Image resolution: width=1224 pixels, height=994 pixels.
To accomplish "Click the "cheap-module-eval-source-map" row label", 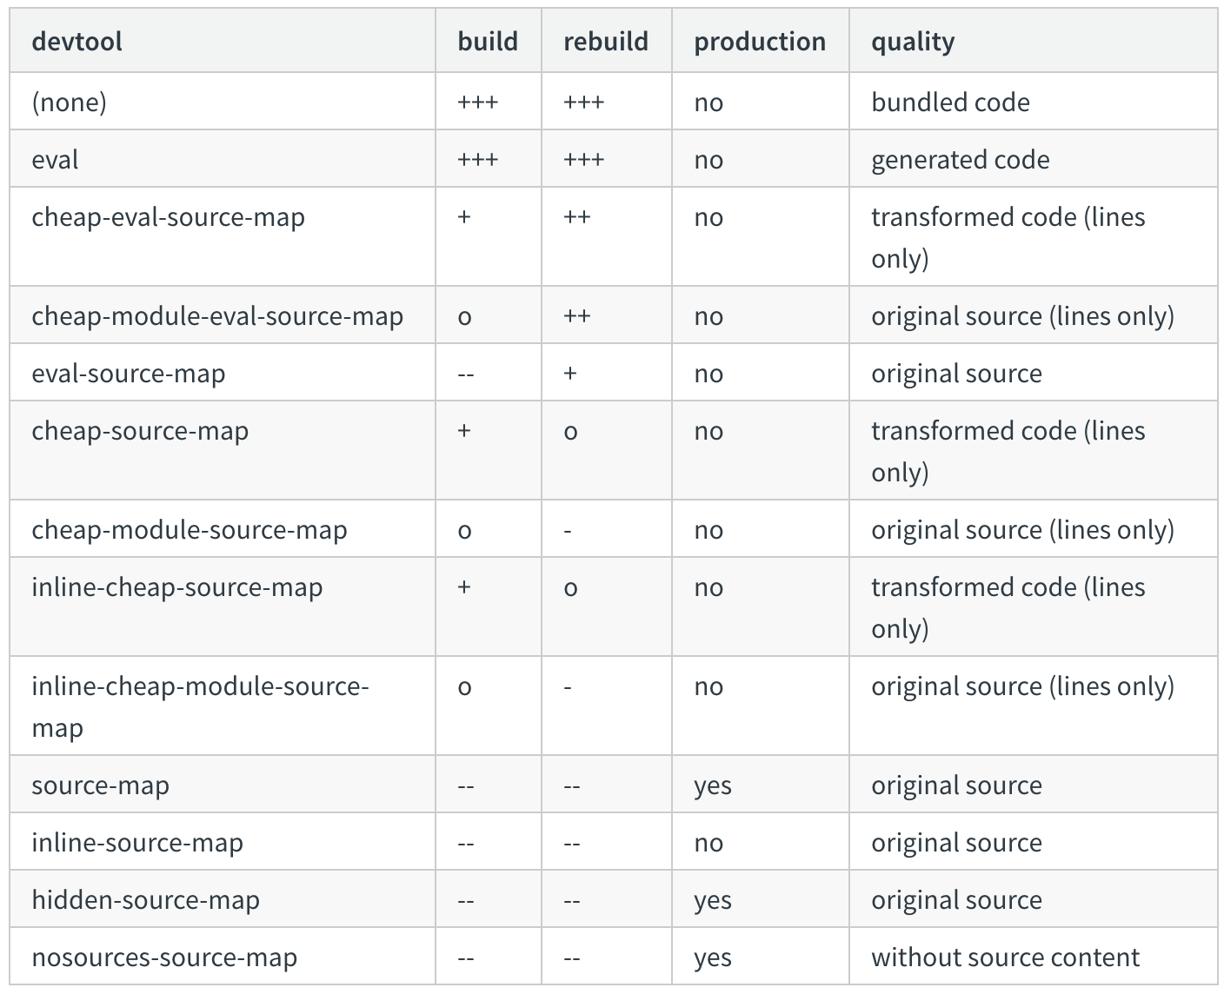I will tap(217, 316).
